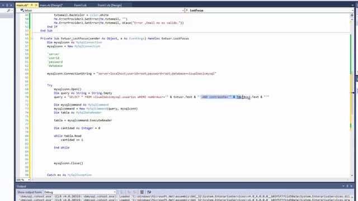This screenshot has width=358, height=201.
Task: Go to previous message in Output
Action: pos(129,192)
